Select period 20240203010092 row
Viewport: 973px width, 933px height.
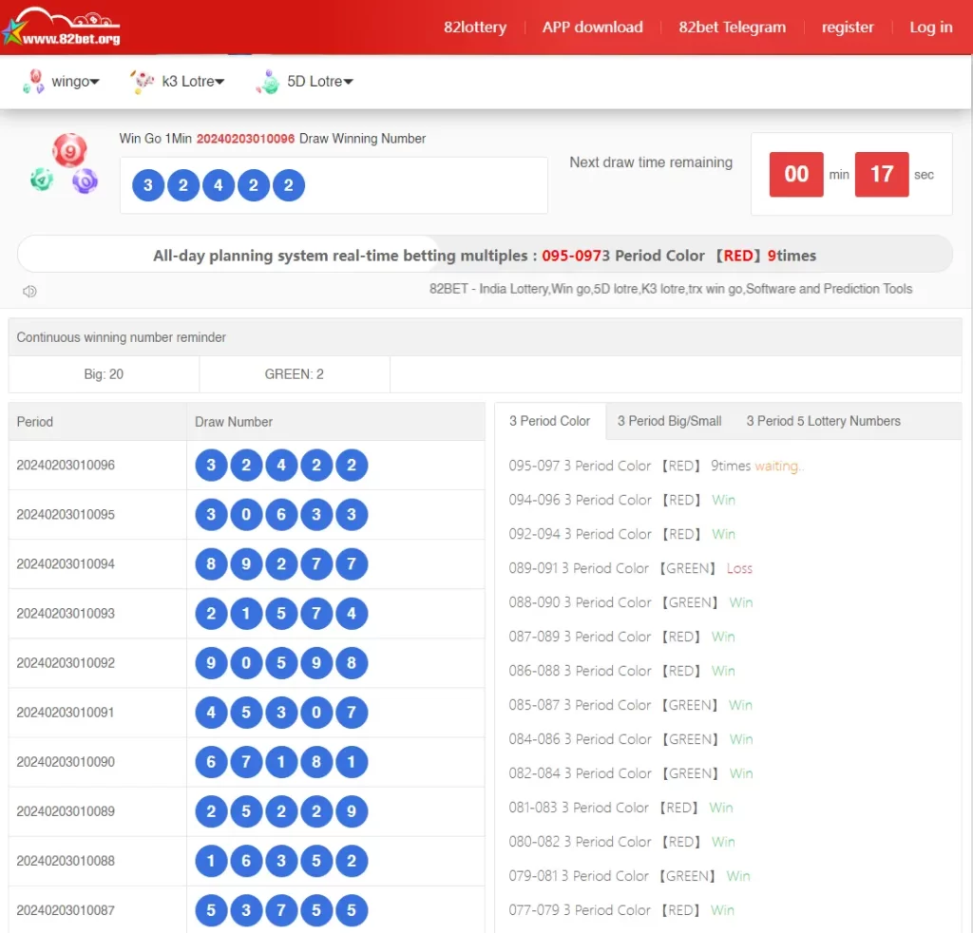246,663
